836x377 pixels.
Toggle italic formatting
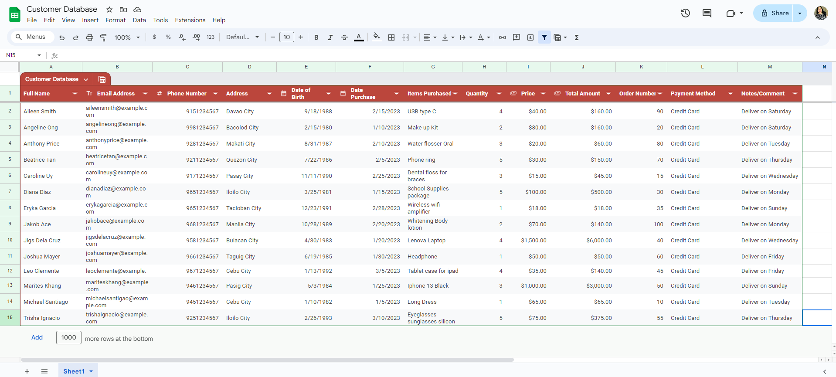tap(330, 37)
